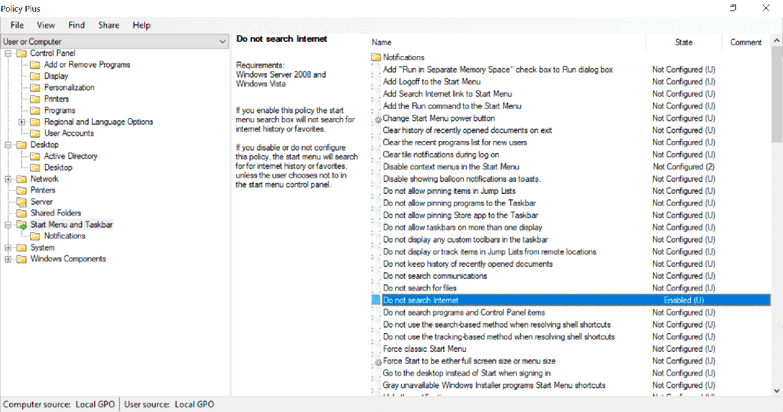Click the Active Directory folder icon
Viewport: 783px width, 412px height.
pos(35,156)
